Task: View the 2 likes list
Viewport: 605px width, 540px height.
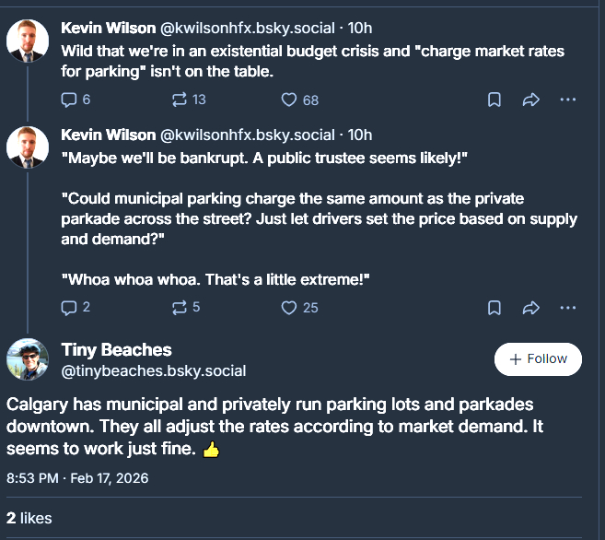Action: tap(29, 518)
